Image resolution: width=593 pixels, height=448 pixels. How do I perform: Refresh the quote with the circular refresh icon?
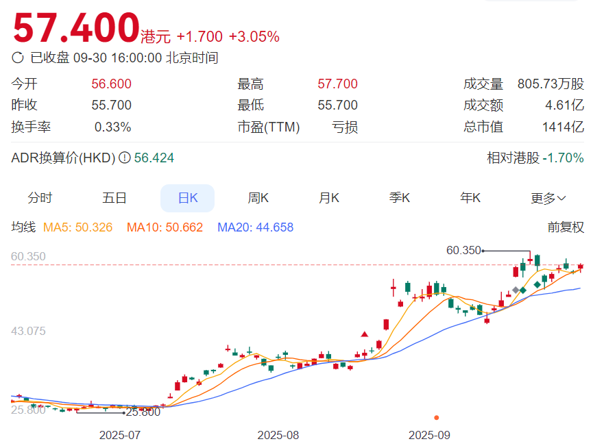[19, 58]
